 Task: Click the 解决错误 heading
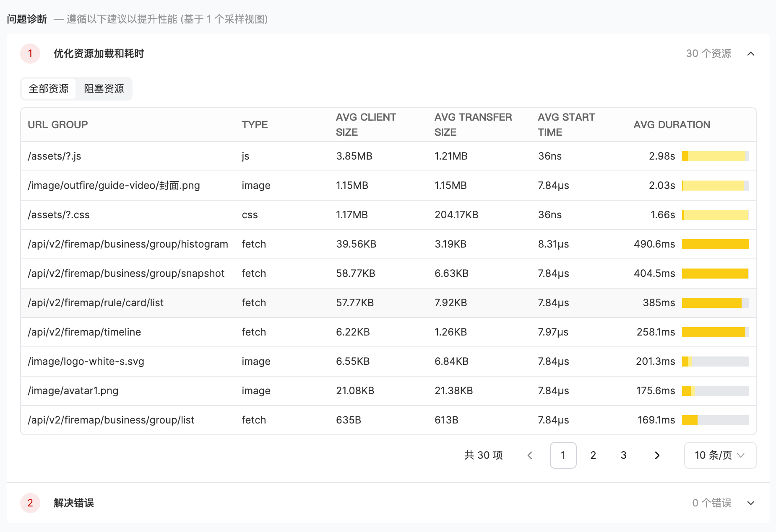pyautogui.click(x=74, y=503)
